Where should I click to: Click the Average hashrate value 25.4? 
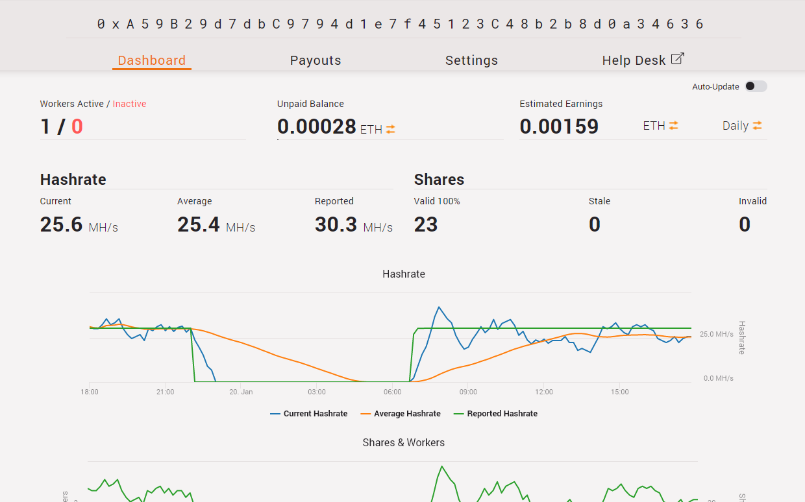coord(199,224)
